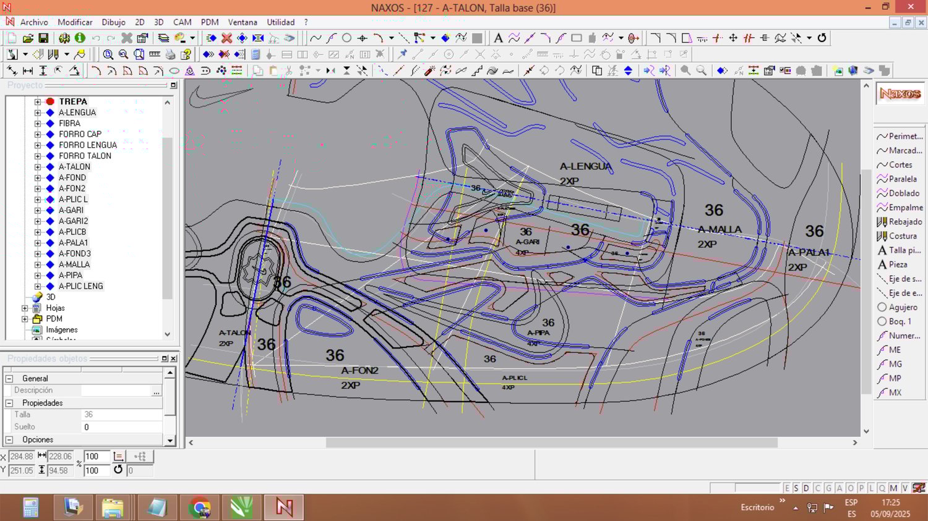Viewport: 928px width, 521px height.
Task: Click the green information icon
Action: pos(80,38)
